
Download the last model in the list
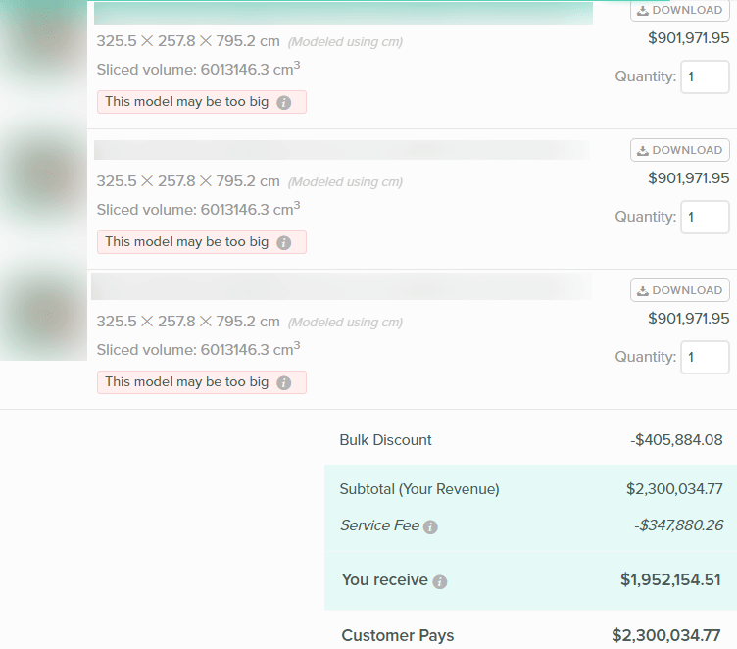(679, 290)
